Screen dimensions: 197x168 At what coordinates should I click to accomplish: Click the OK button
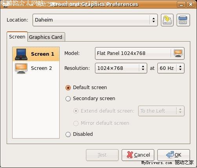[173, 155]
